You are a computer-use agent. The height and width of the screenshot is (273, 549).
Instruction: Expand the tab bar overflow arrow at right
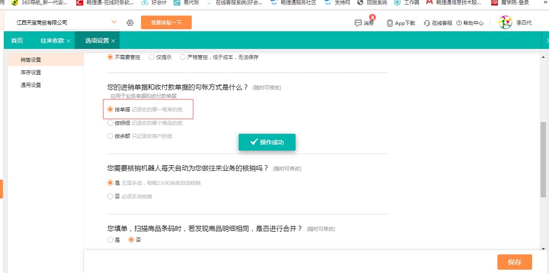[547, 41]
